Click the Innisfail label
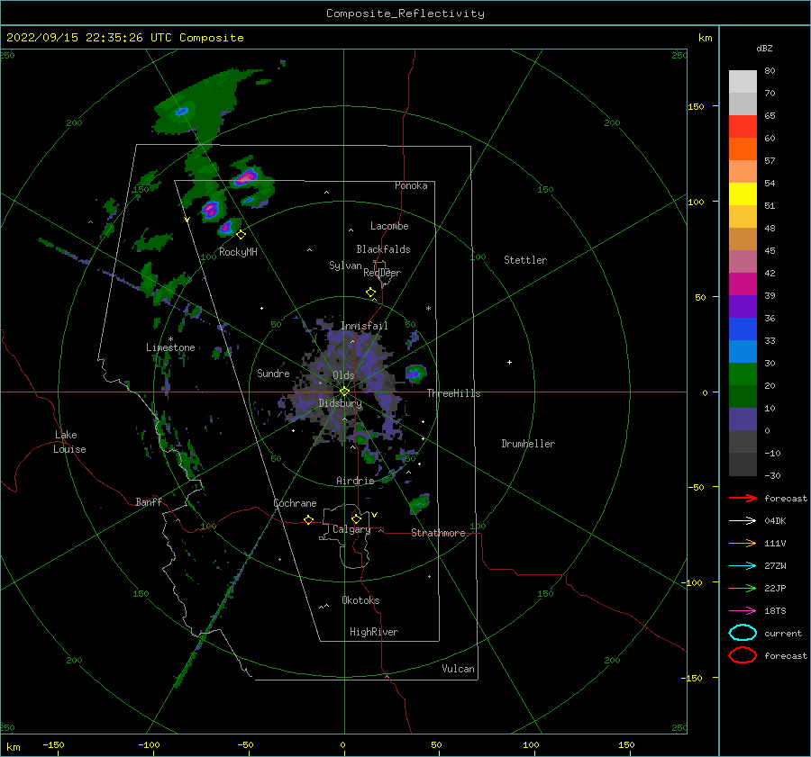The height and width of the screenshot is (757, 811). 364,326
